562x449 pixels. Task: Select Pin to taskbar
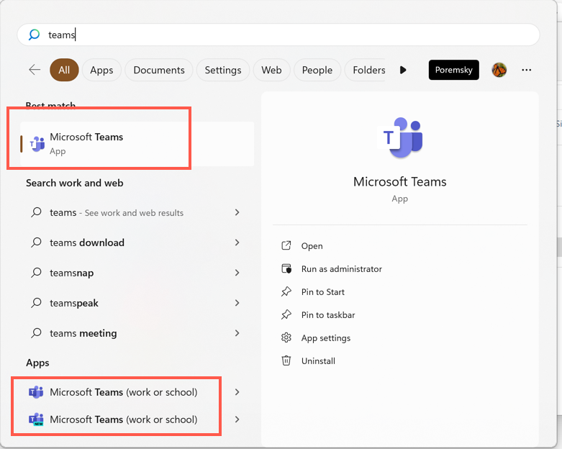pyautogui.click(x=328, y=314)
